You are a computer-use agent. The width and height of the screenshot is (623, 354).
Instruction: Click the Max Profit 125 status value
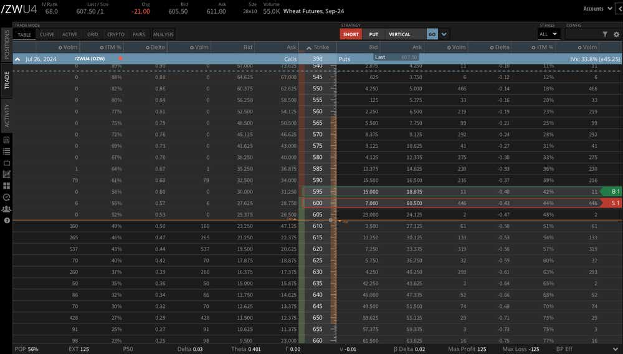click(467, 349)
